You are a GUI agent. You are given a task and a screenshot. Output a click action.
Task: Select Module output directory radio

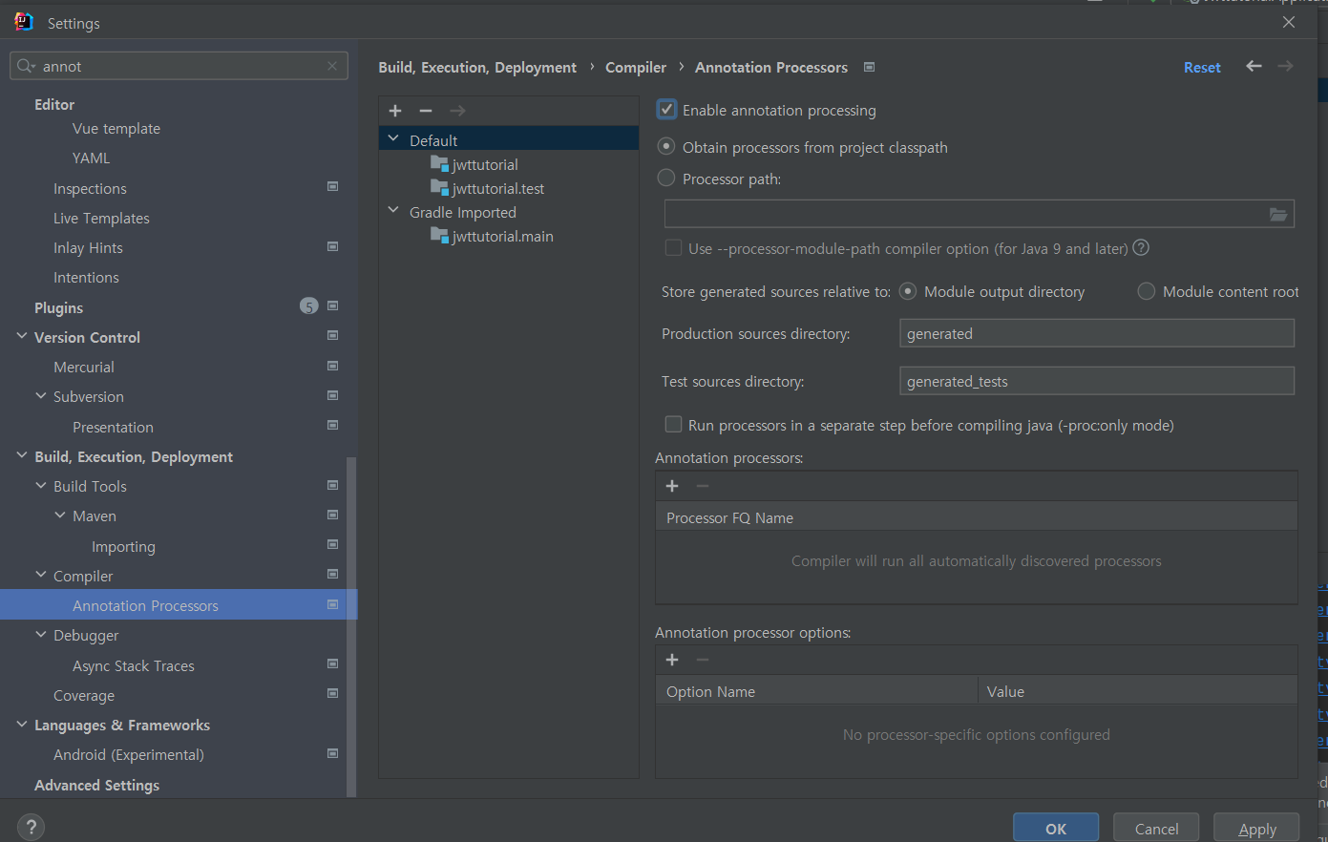pos(908,291)
